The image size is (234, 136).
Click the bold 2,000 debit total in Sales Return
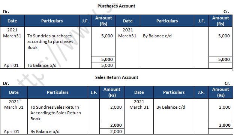pyautogui.click(x=116, y=125)
